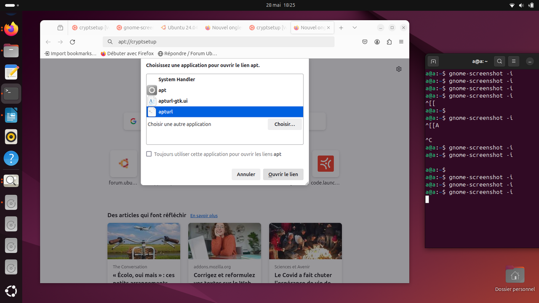Click Annuler to dismiss the dialog
Image resolution: width=539 pixels, height=303 pixels.
coord(246,174)
